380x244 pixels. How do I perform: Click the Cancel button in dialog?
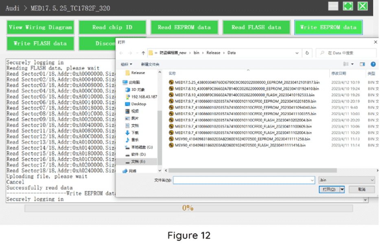coord(362,189)
